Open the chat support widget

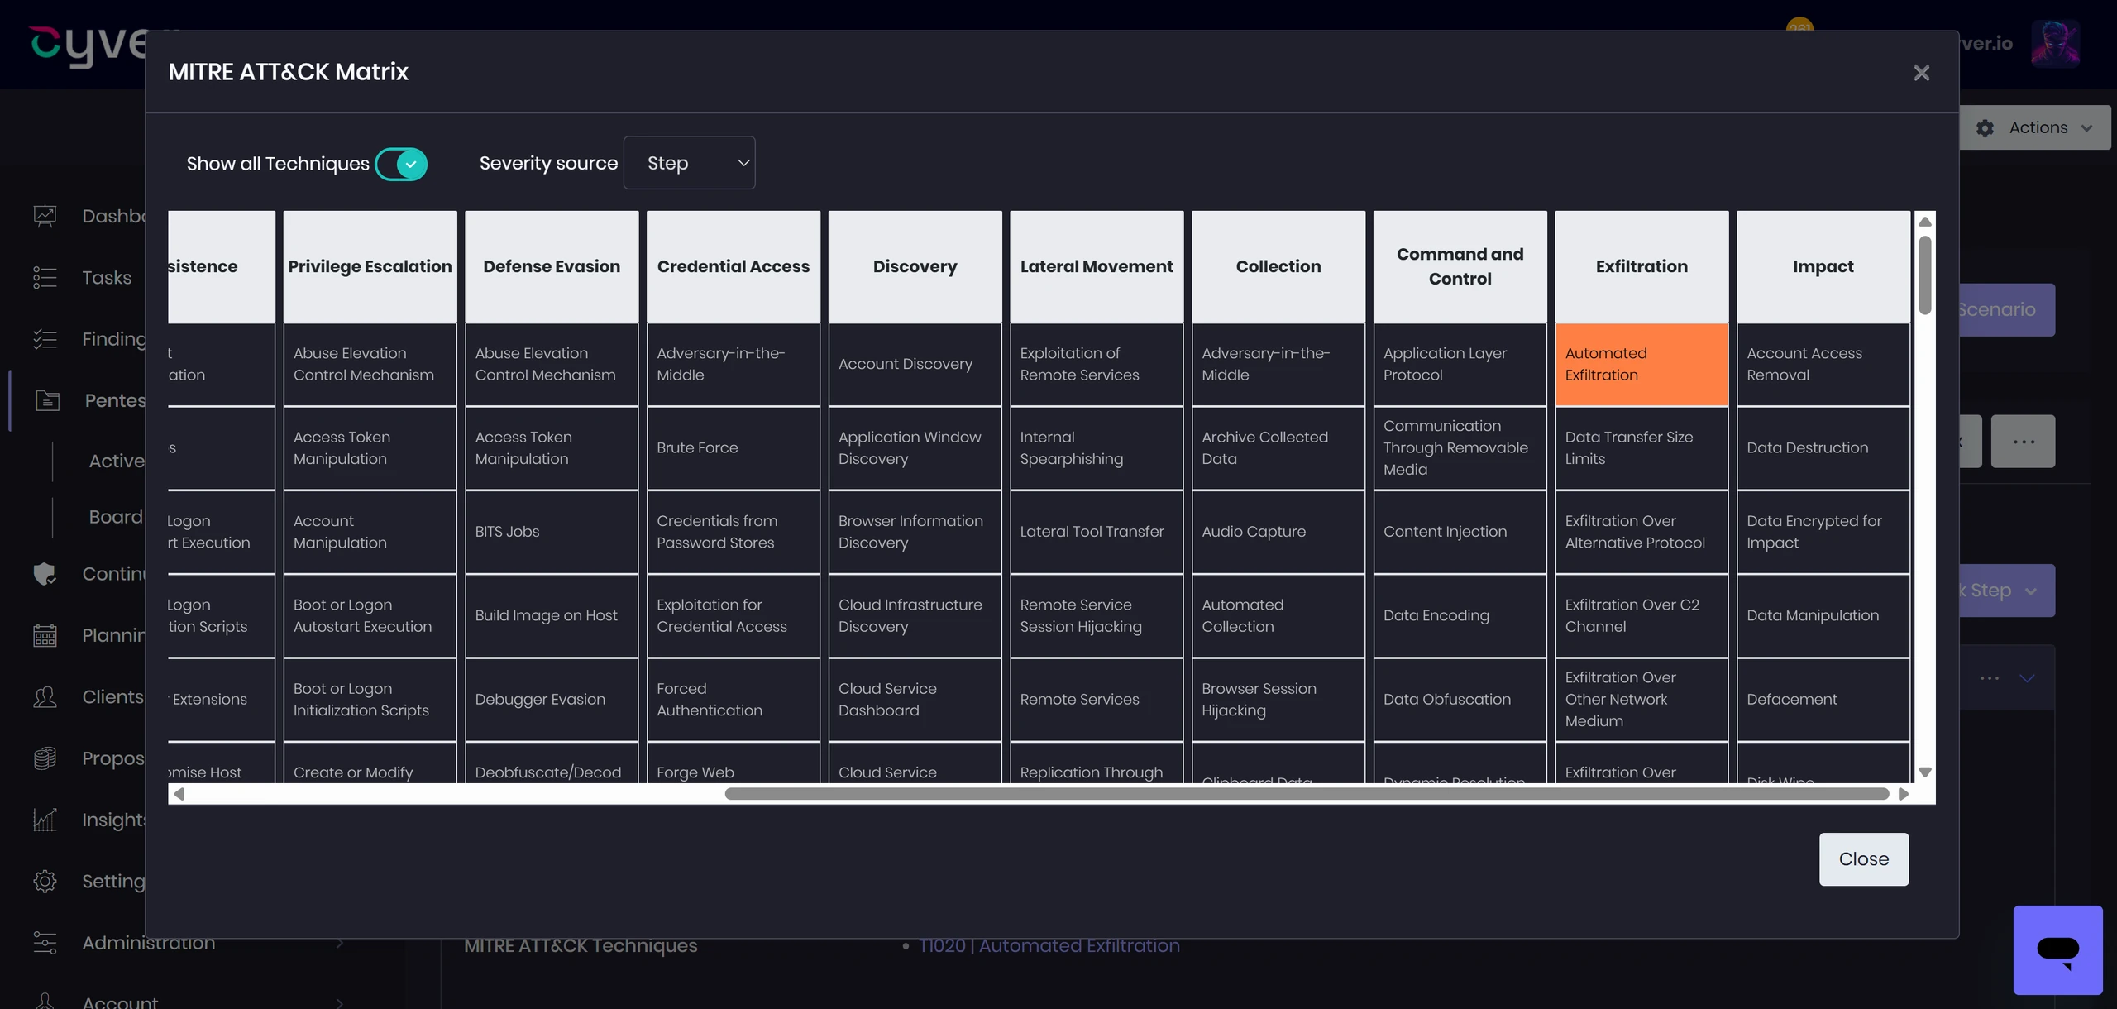(2057, 949)
